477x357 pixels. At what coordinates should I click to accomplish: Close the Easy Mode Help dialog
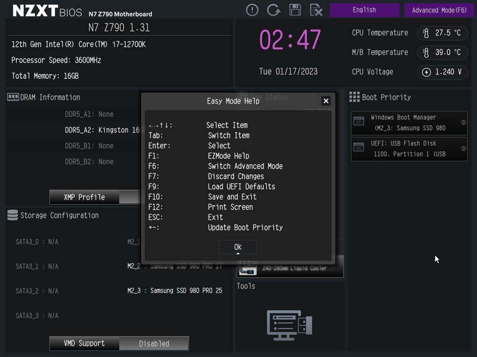[x=326, y=101]
